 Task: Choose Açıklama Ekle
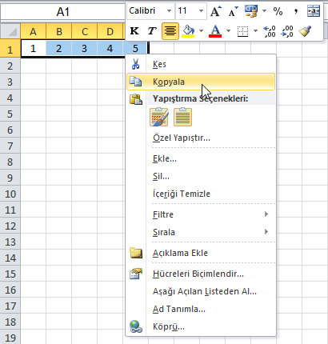click(x=201, y=253)
